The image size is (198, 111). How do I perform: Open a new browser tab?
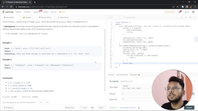coord(35,2)
